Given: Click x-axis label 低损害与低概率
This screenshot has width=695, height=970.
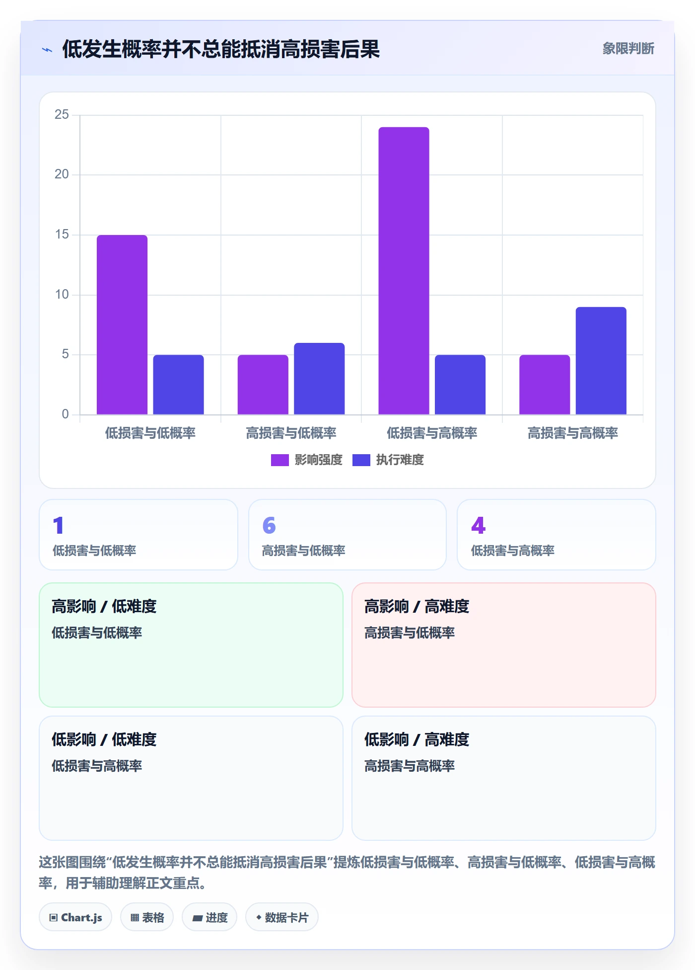Looking at the screenshot, I should (150, 433).
